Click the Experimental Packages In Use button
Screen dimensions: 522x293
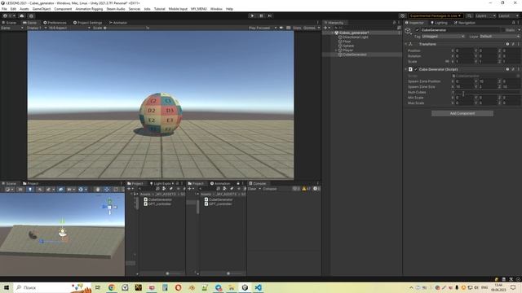436,15
